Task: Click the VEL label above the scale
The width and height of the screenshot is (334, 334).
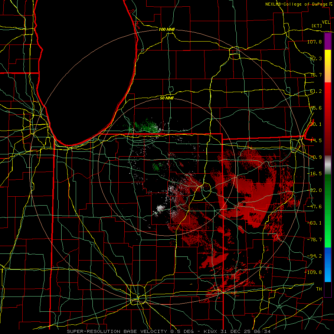Action: coord(326,22)
